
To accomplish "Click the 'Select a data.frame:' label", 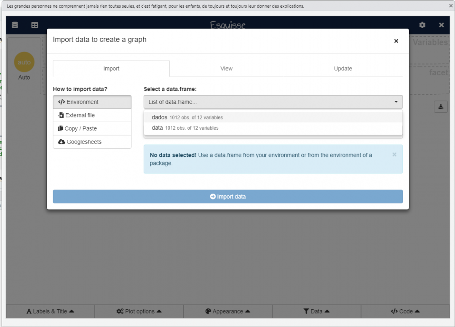I will pos(170,89).
